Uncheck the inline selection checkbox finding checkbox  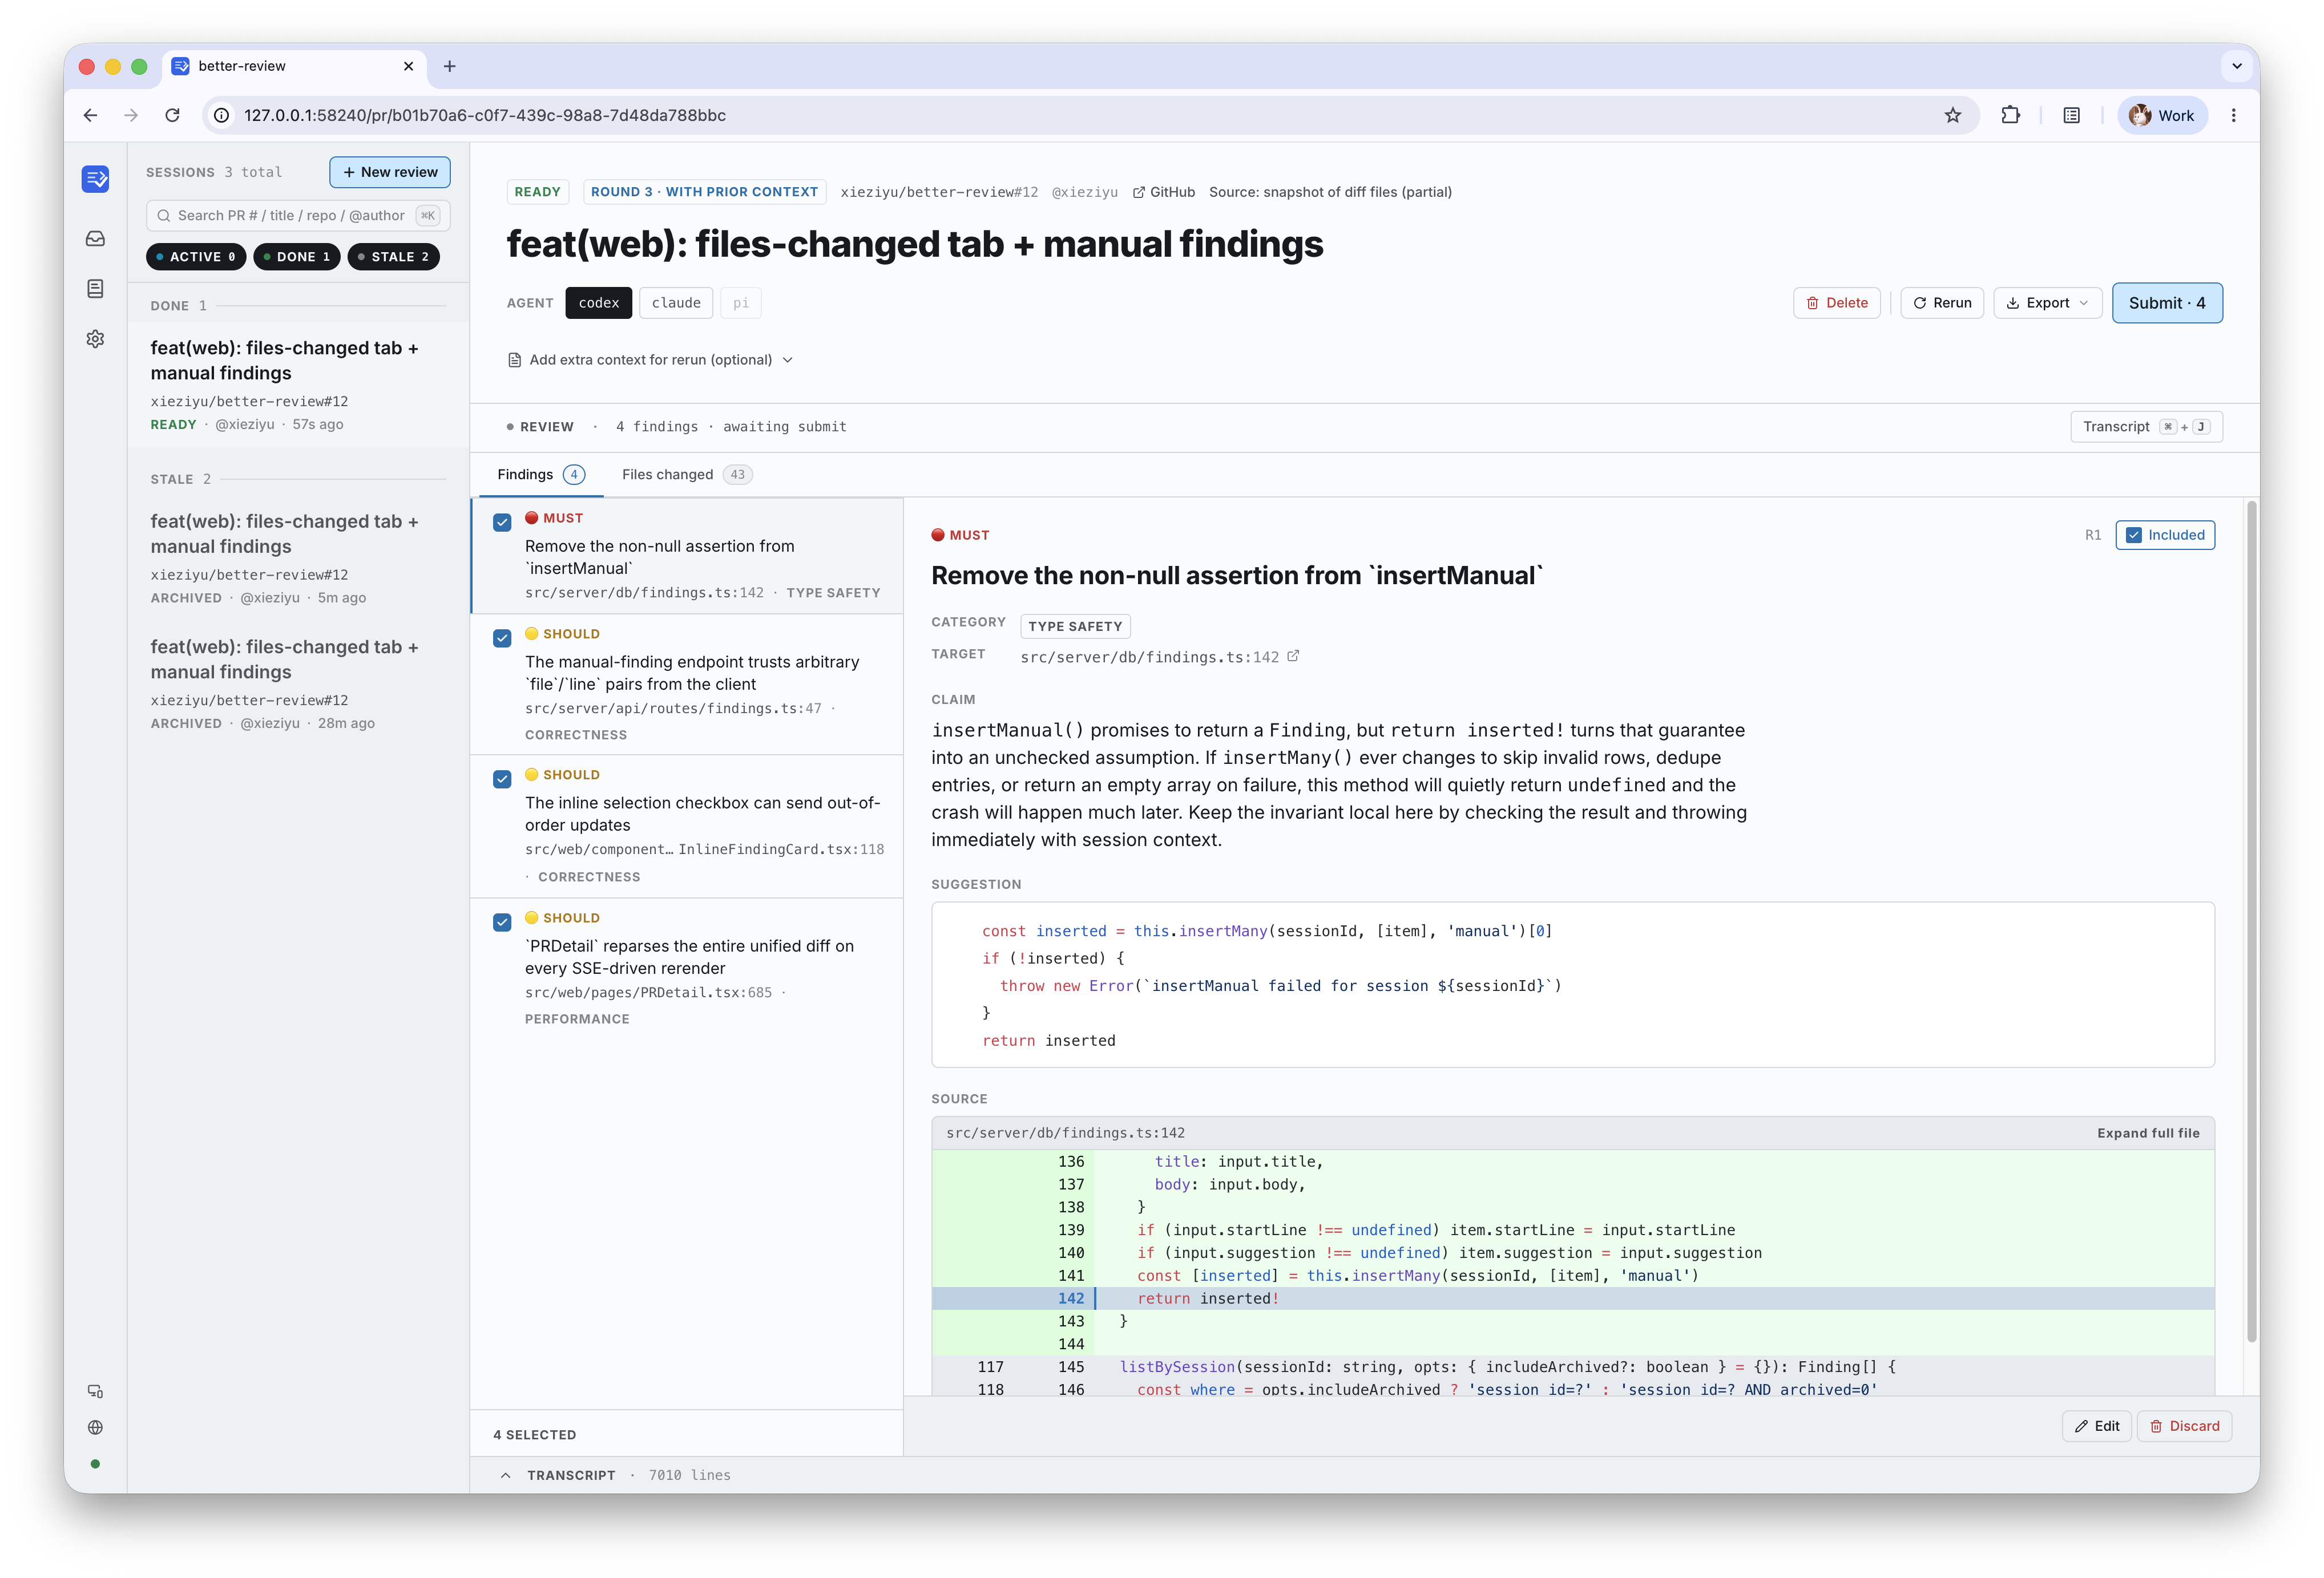(502, 779)
